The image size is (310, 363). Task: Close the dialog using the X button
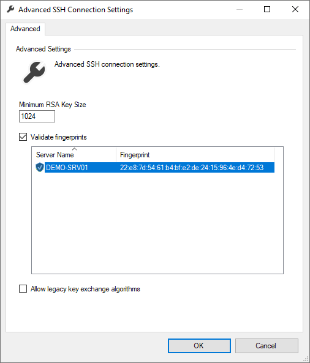point(295,10)
